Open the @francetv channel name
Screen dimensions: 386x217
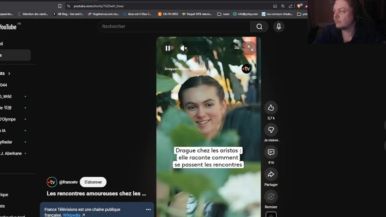pos(68,182)
